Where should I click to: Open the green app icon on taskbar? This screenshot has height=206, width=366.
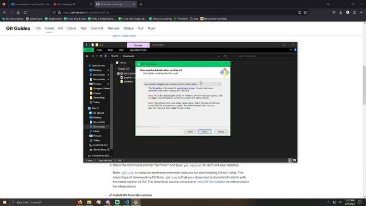[x=117, y=202]
